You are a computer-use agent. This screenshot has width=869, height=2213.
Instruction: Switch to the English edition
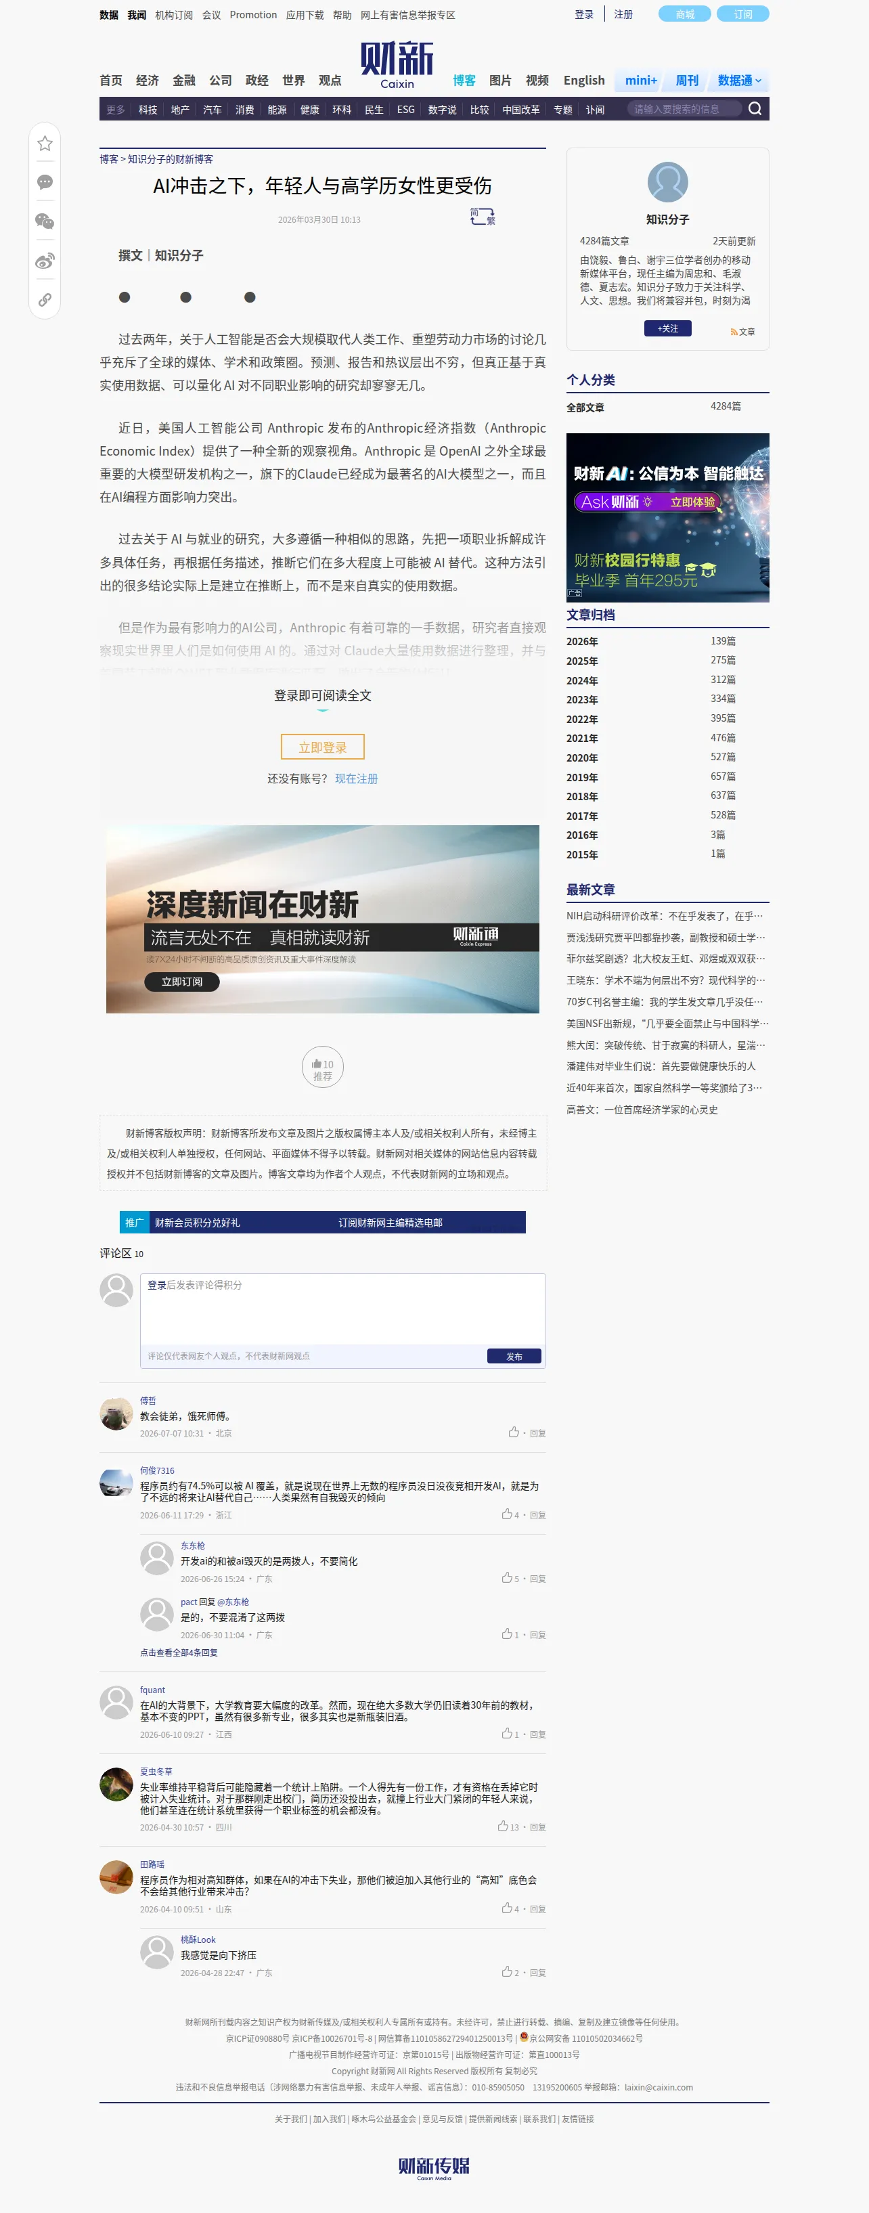click(584, 81)
